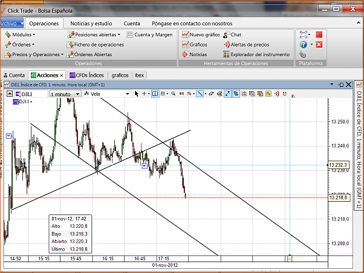Switch to the graficos workspace tab

pos(120,75)
